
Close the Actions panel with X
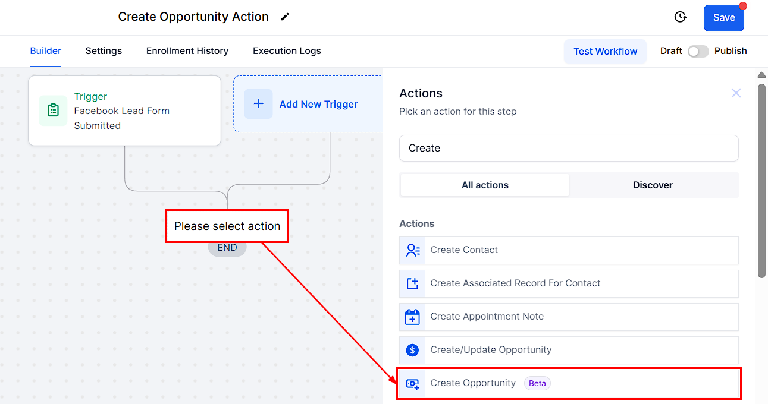(736, 93)
